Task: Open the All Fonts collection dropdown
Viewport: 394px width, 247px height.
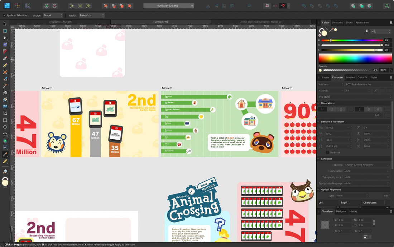Action: (x=331, y=84)
